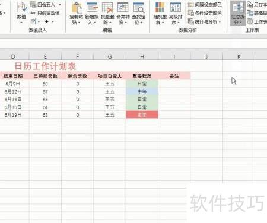Click 只保留数值 button

click(x=45, y=13)
